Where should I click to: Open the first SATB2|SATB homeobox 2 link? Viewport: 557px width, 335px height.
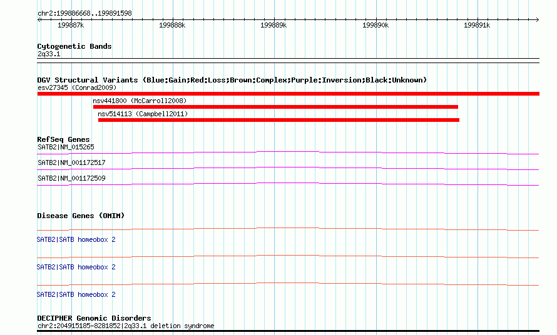(76, 239)
